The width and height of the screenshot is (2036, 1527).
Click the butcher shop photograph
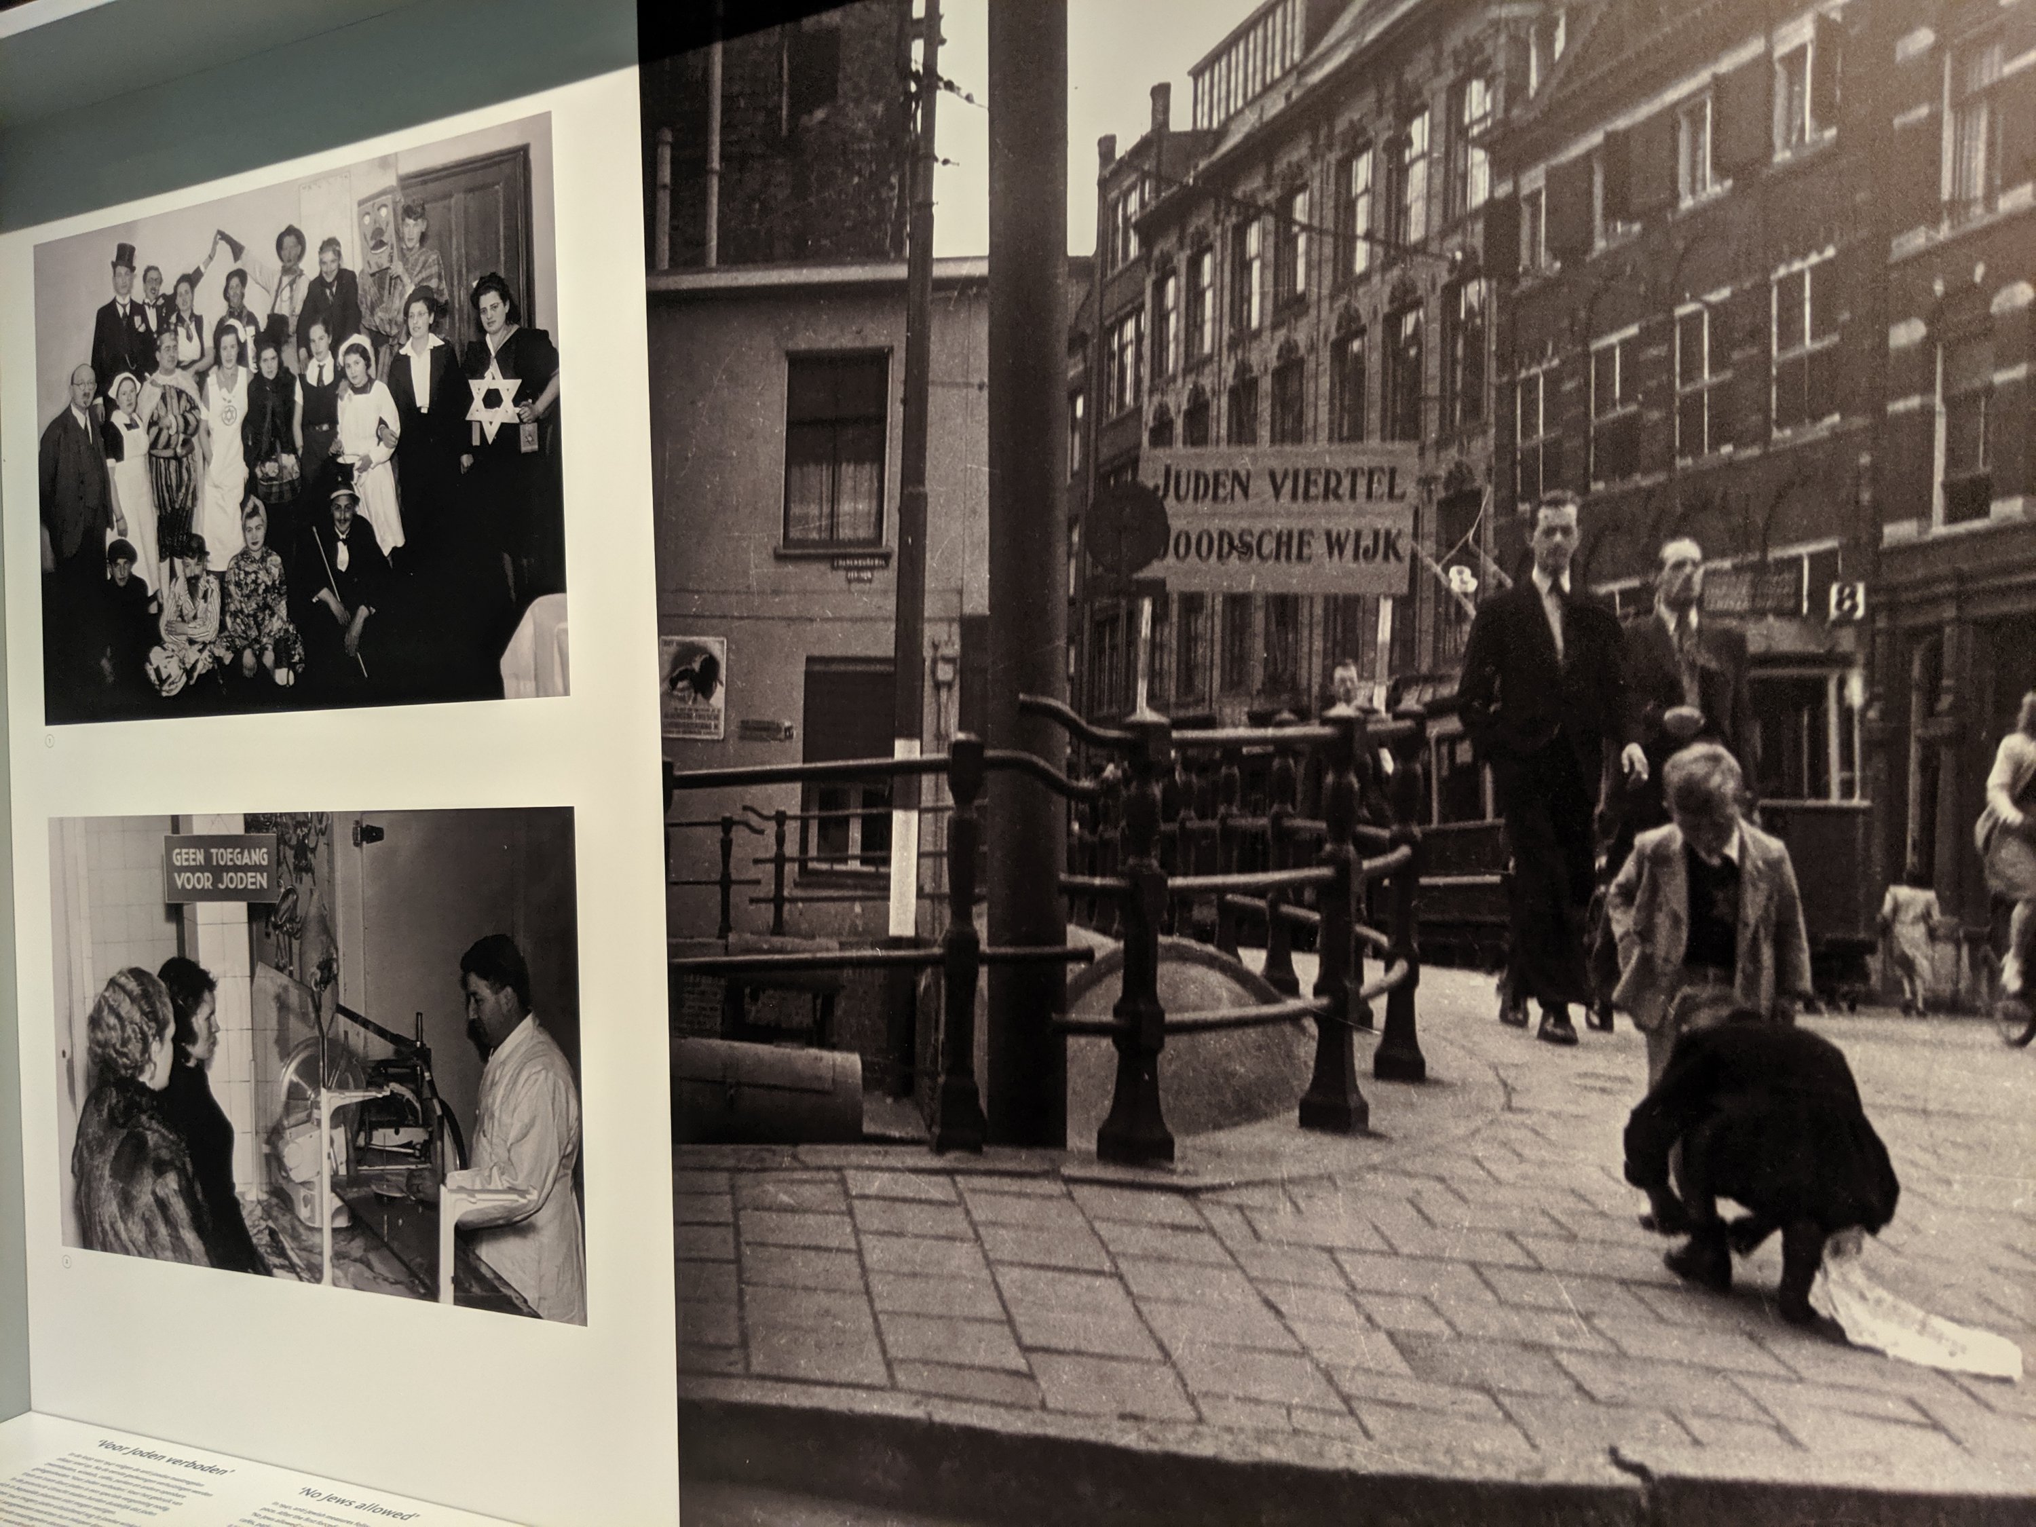tap(318, 1068)
